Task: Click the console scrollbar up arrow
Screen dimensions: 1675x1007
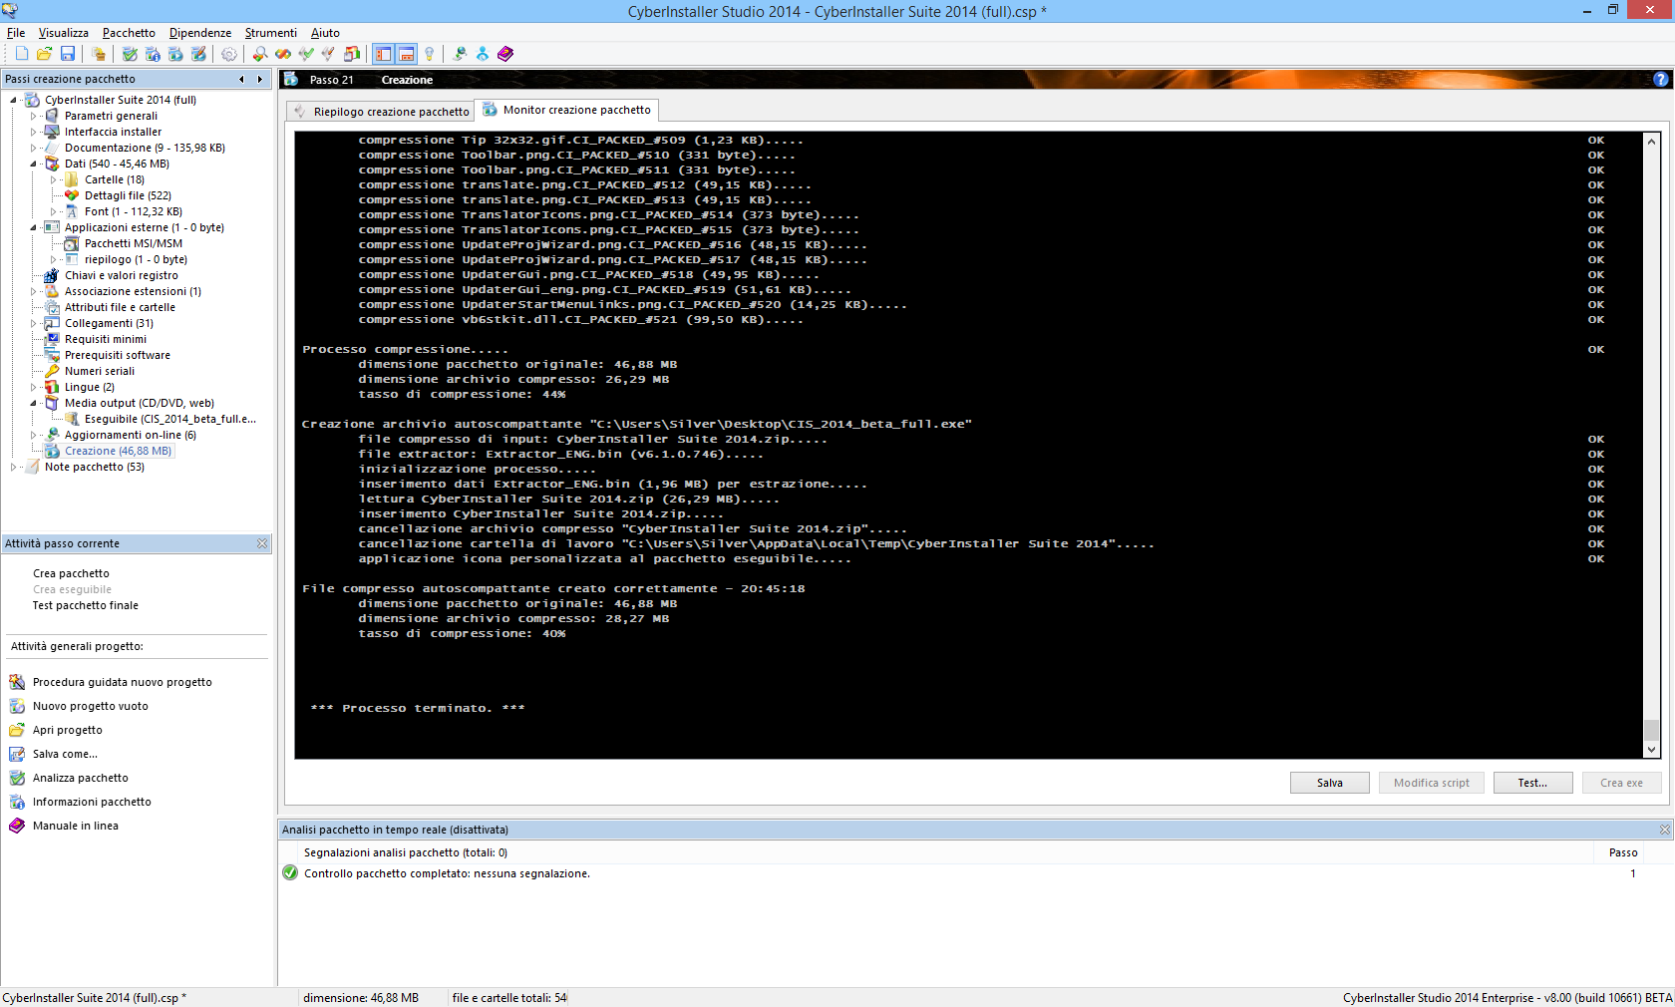Action: 1651,142
